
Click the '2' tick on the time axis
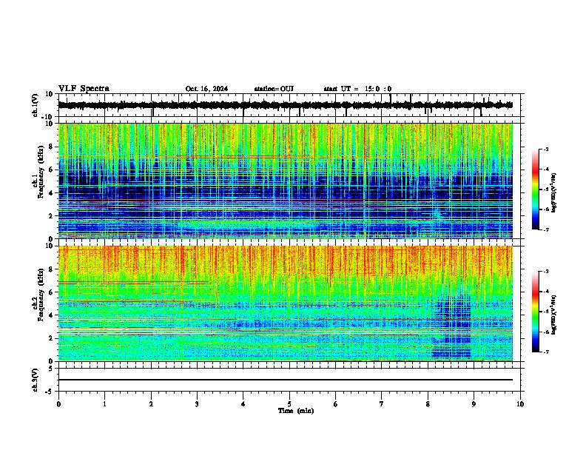(151, 404)
